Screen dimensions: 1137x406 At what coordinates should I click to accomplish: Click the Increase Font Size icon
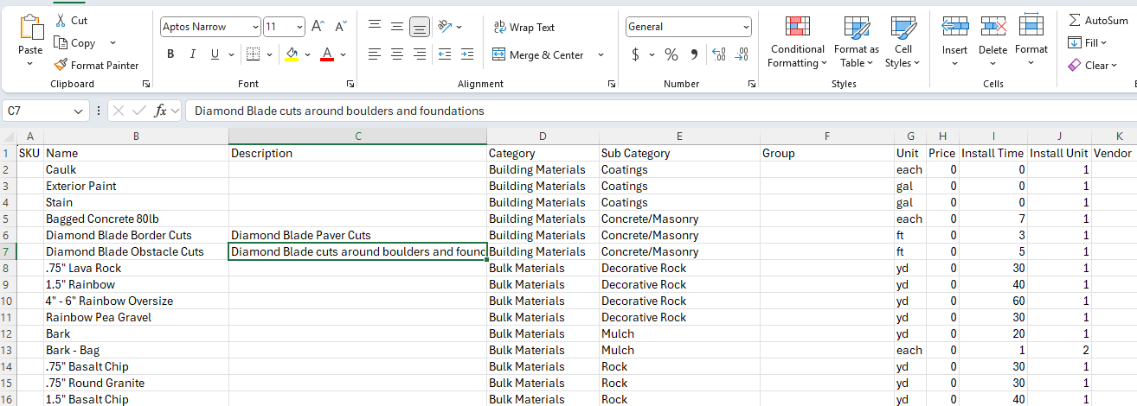318,27
